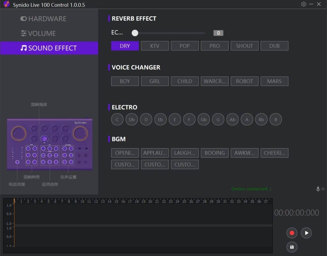Click the highlighted purple knob on the mixer image

click(x=44, y=139)
